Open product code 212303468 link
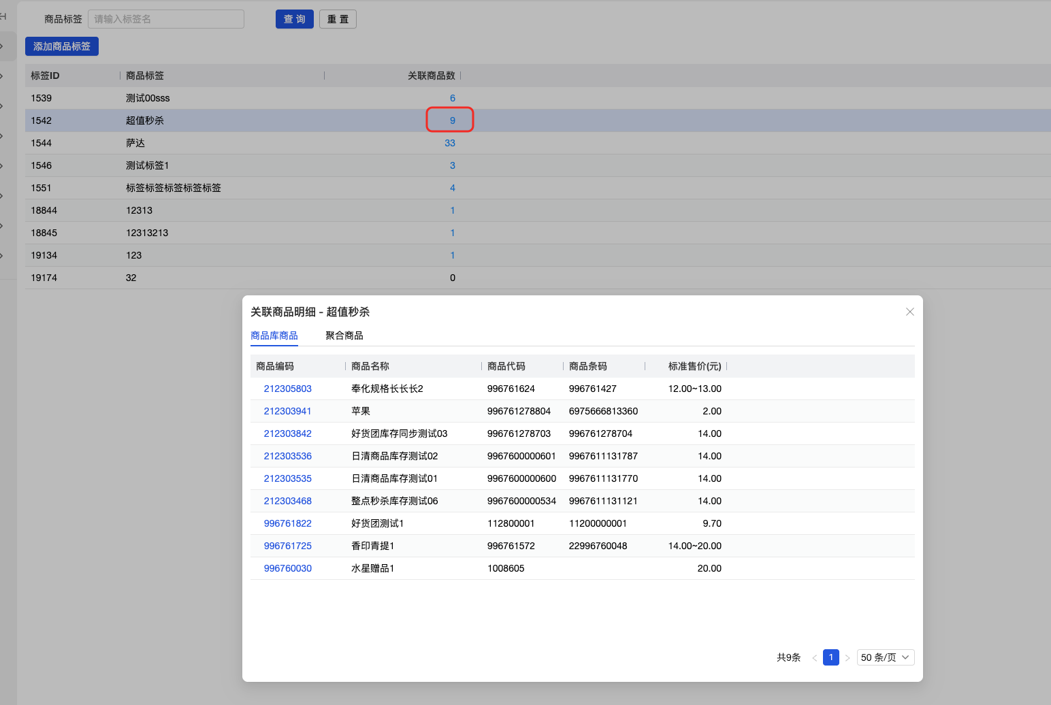Screen dimensions: 1051x705 click(287, 501)
